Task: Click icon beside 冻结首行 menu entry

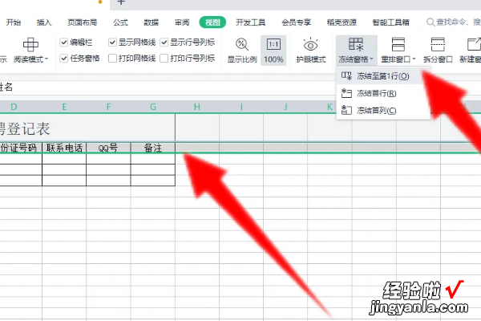Action: [346, 93]
